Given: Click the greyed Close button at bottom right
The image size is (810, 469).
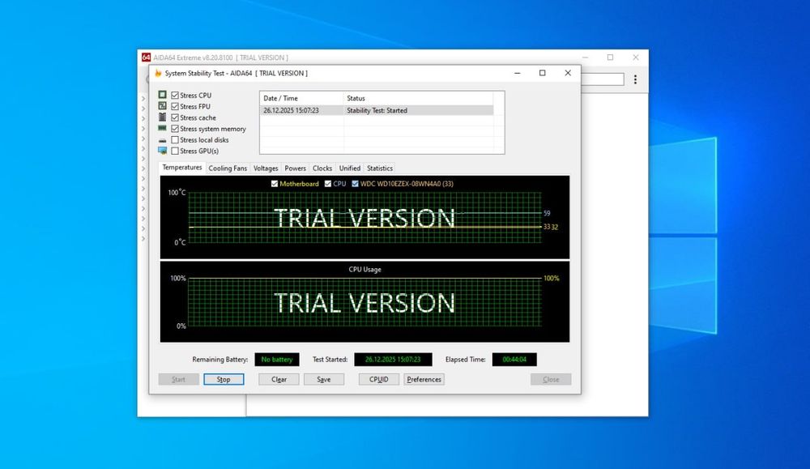Looking at the screenshot, I should pyautogui.click(x=551, y=379).
